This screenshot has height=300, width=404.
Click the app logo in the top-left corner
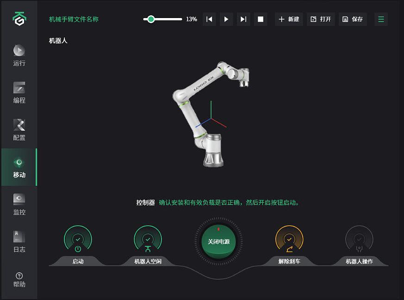coord(19,18)
